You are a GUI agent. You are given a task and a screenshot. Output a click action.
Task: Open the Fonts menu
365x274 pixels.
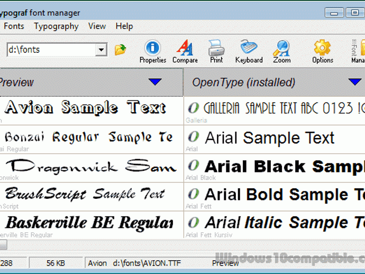point(14,26)
